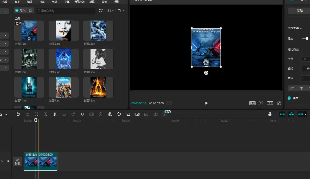Select the Split clip tool
The image size is (310, 179).
[36, 114]
